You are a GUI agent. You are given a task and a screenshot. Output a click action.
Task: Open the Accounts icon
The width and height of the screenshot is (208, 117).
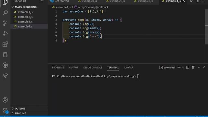pos(5,100)
